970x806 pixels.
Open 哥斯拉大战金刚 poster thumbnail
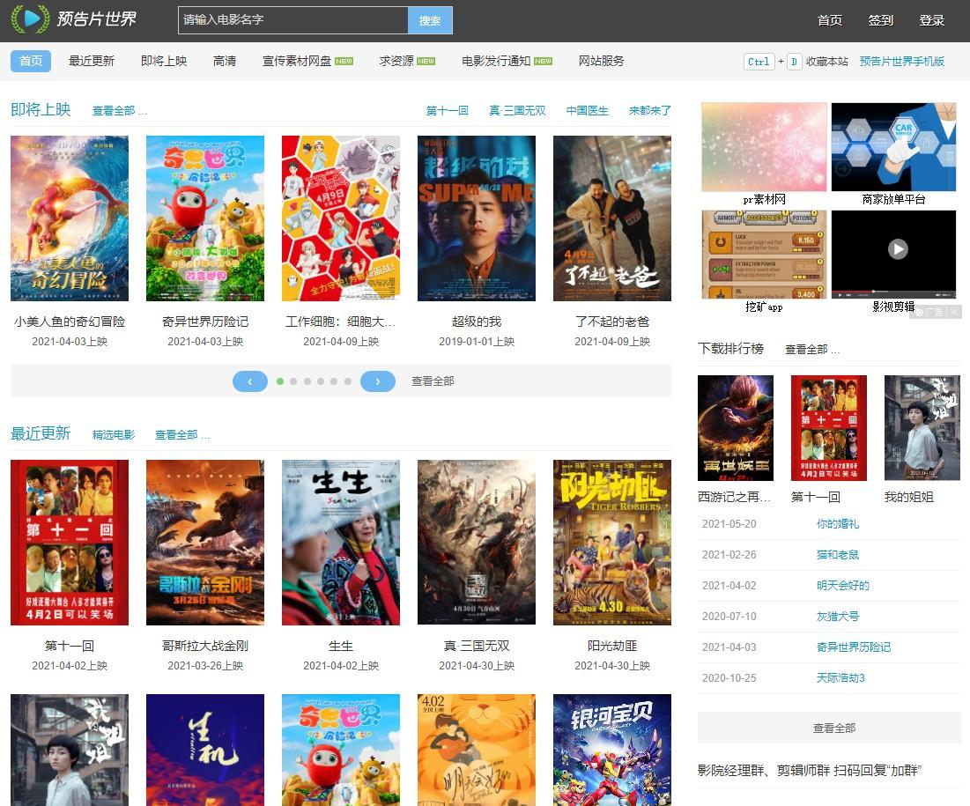tap(205, 543)
